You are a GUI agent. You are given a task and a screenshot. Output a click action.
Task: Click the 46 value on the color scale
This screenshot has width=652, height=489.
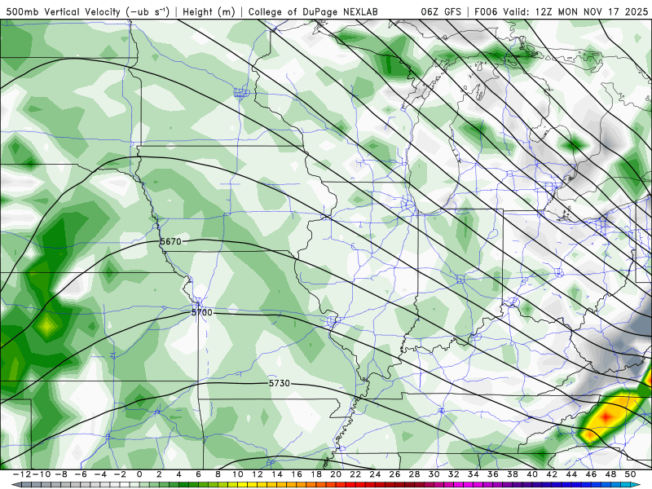(x=592, y=474)
